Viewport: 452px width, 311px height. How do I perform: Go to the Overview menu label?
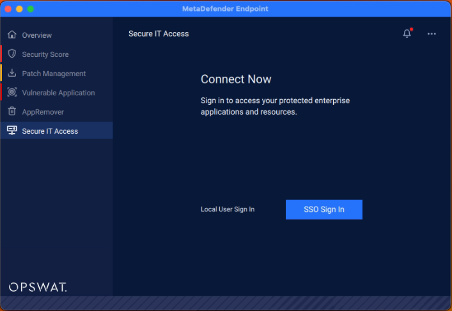click(x=37, y=35)
